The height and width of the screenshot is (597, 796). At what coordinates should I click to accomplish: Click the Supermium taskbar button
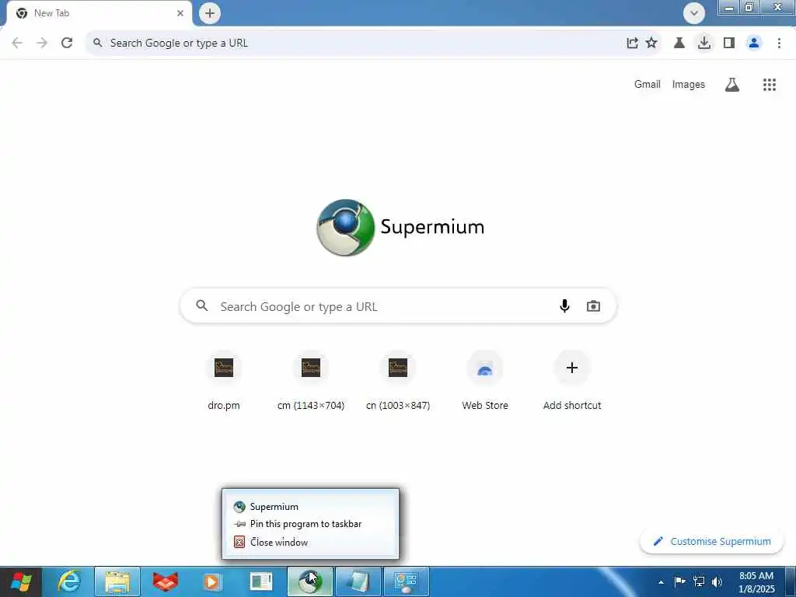click(x=309, y=581)
